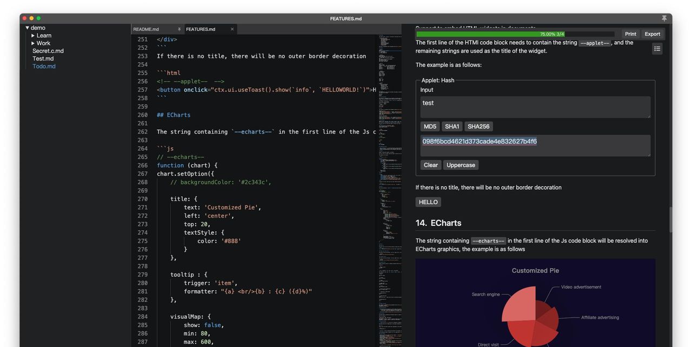
Task: Select the FEATURES.md tab
Action: click(201, 29)
